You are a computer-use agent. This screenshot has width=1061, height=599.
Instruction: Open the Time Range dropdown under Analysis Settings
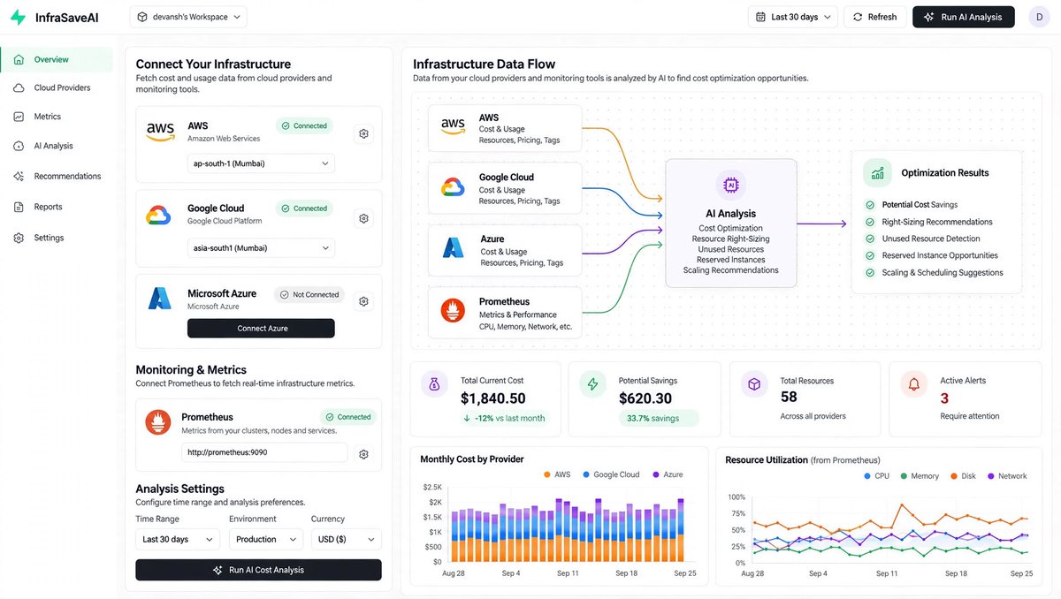coord(177,539)
